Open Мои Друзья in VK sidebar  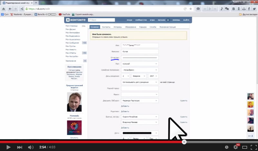pyautogui.click(x=71, y=29)
